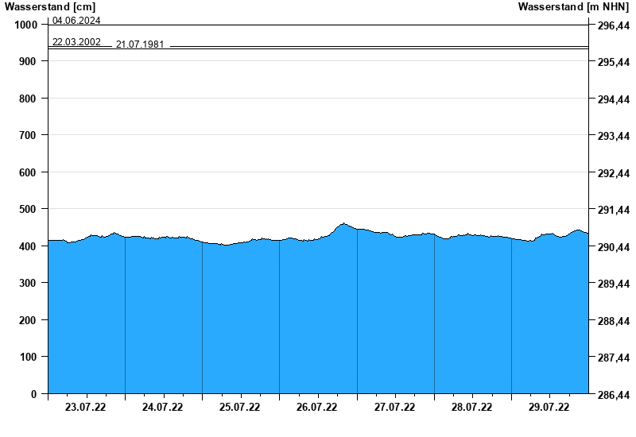The height and width of the screenshot is (437, 636).
Task: Select the 22.03.2002 historic marker label
Action: [x=76, y=41]
